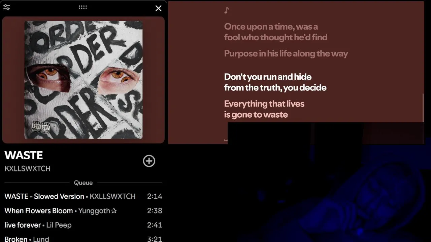Click the music note icon above lyrics

[227, 10]
